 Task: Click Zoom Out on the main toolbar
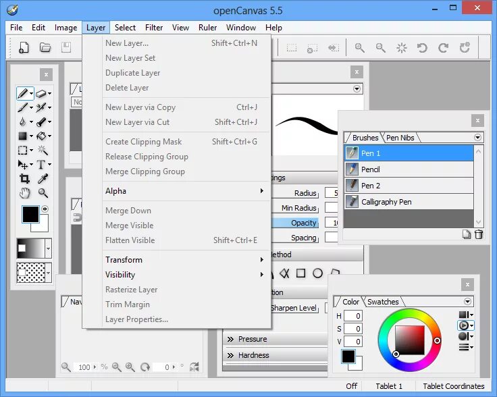click(380, 48)
